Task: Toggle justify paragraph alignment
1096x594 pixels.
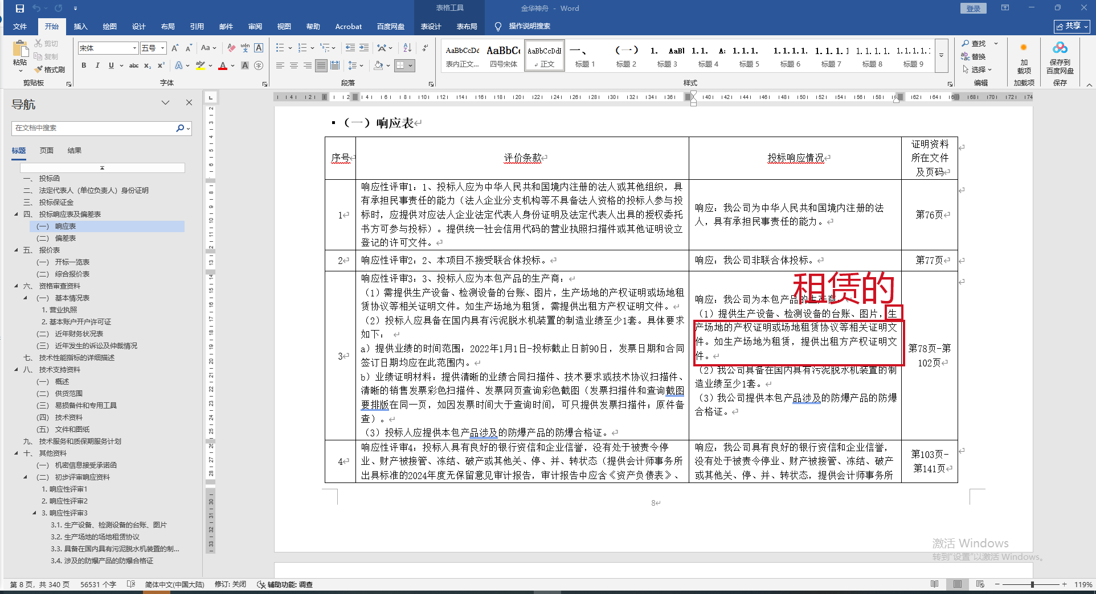Action: coord(321,65)
